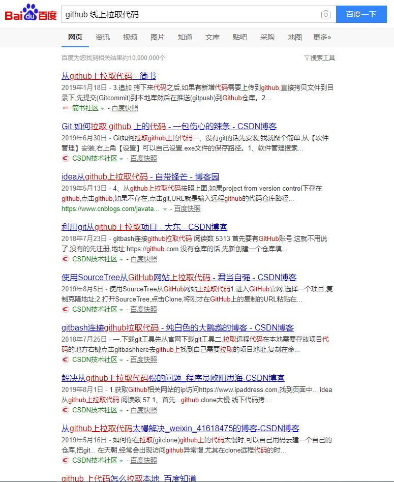Expand dropdown arrow next to 简书社区
This screenshot has width=394, height=482.
[x=102, y=108]
